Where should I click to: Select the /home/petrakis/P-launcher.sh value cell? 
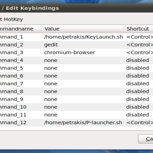pos(83,122)
